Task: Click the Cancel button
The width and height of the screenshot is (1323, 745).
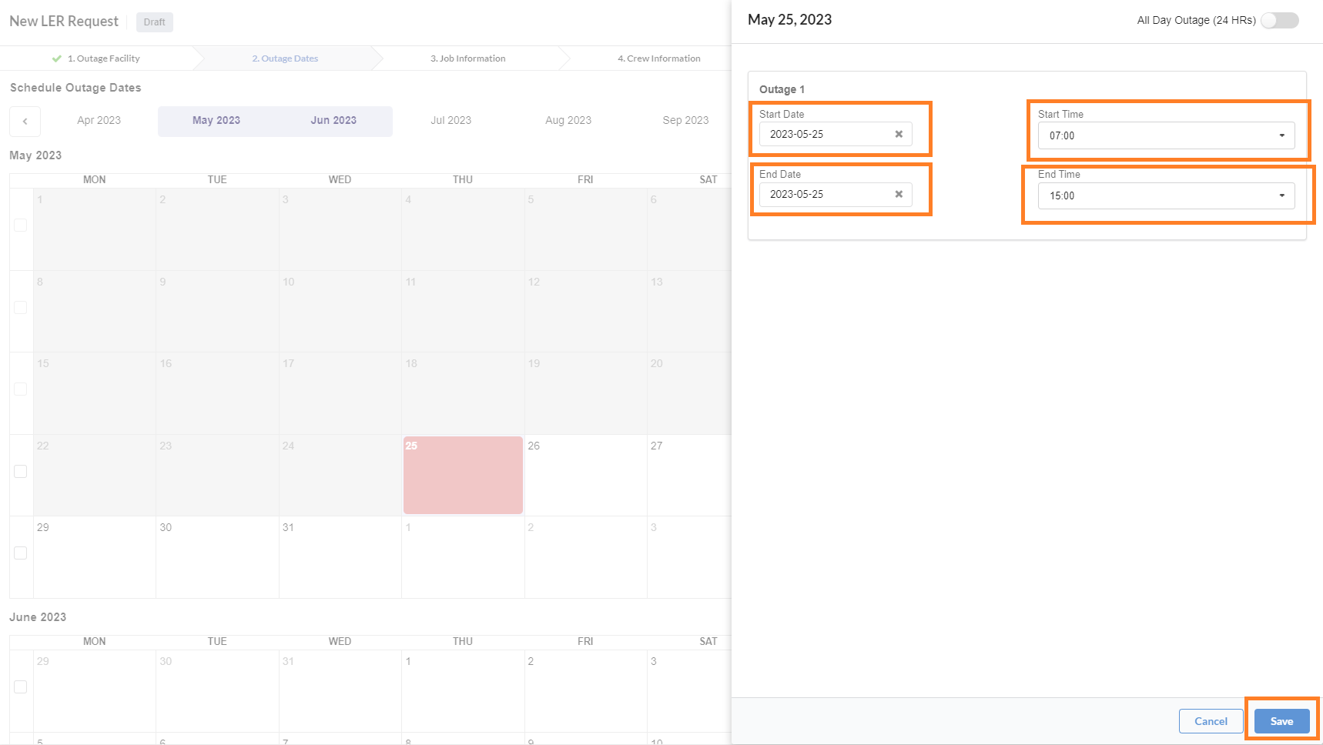Action: click(1210, 721)
